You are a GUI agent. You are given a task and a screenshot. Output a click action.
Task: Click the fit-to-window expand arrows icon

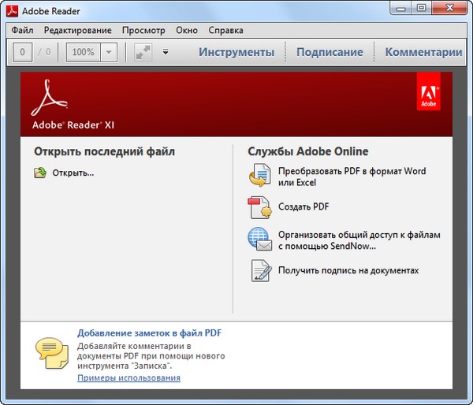143,52
